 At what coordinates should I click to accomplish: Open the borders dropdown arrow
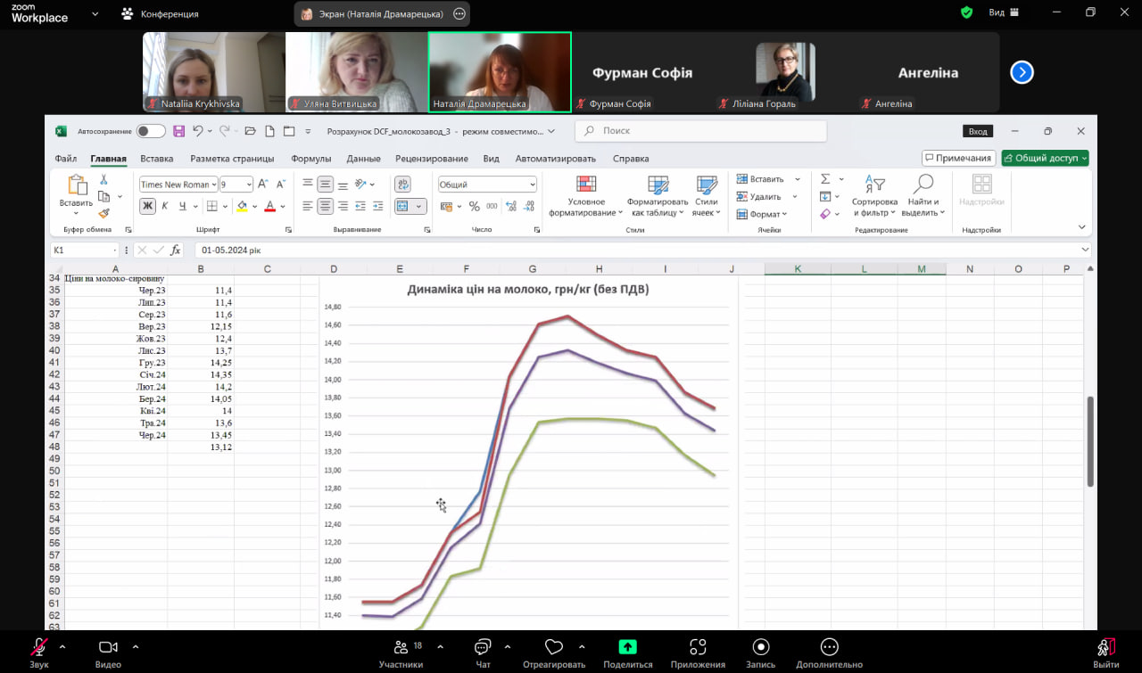(x=227, y=206)
